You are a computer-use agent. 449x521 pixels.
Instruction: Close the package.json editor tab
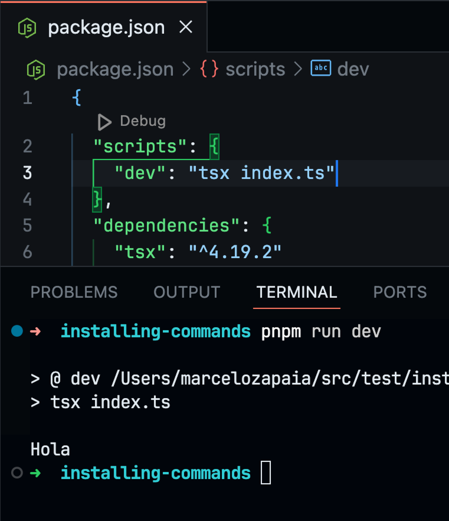(x=186, y=27)
